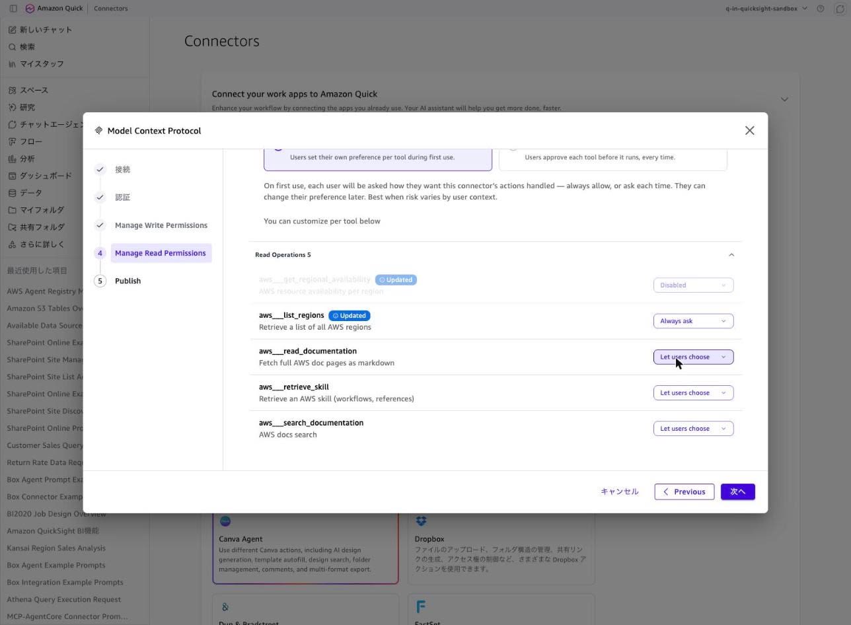Click the 新しいチャット compose icon

coord(13,30)
